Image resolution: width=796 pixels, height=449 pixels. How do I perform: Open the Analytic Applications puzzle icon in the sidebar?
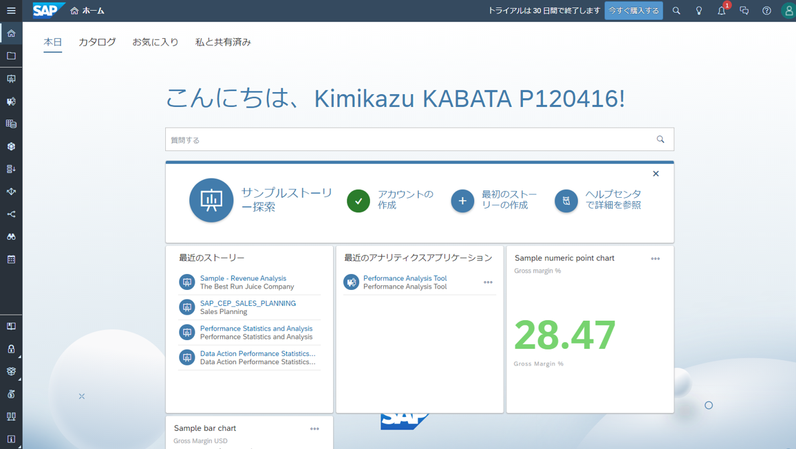11,102
